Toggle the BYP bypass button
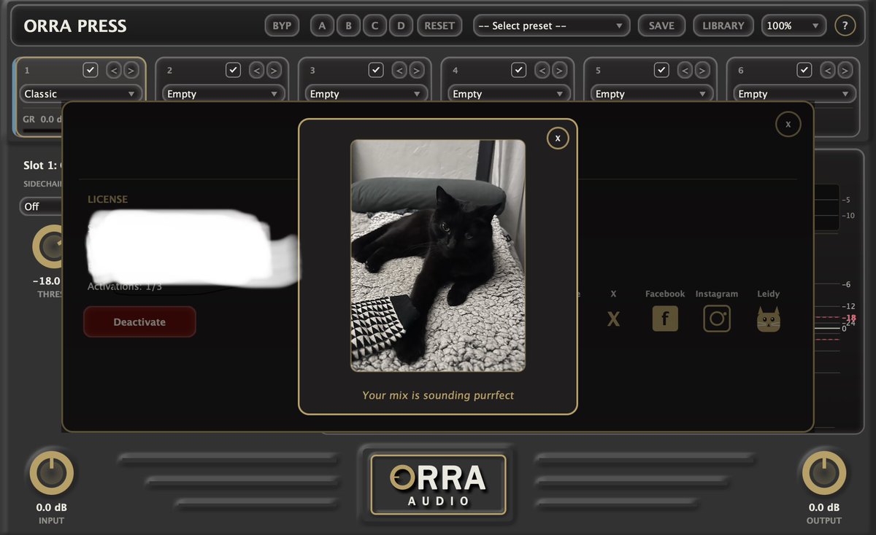876x535 pixels. (282, 26)
